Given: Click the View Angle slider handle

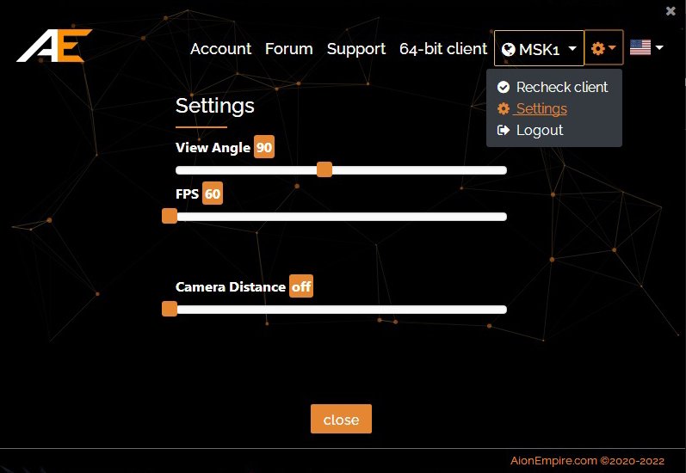Looking at the screenshot, I should pyautogui.click(x=324, y=170).
